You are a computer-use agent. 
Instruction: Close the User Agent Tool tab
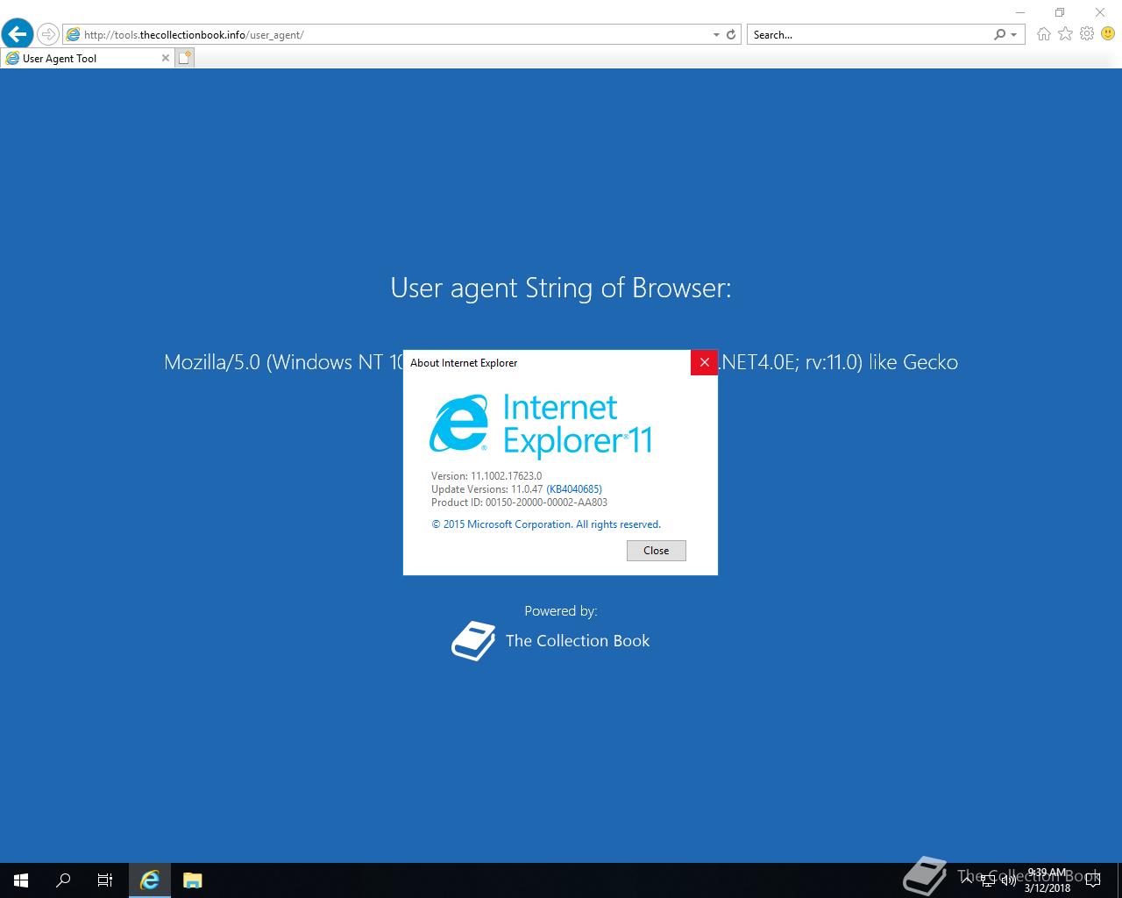pyautogui.click(x=166, y=58)
